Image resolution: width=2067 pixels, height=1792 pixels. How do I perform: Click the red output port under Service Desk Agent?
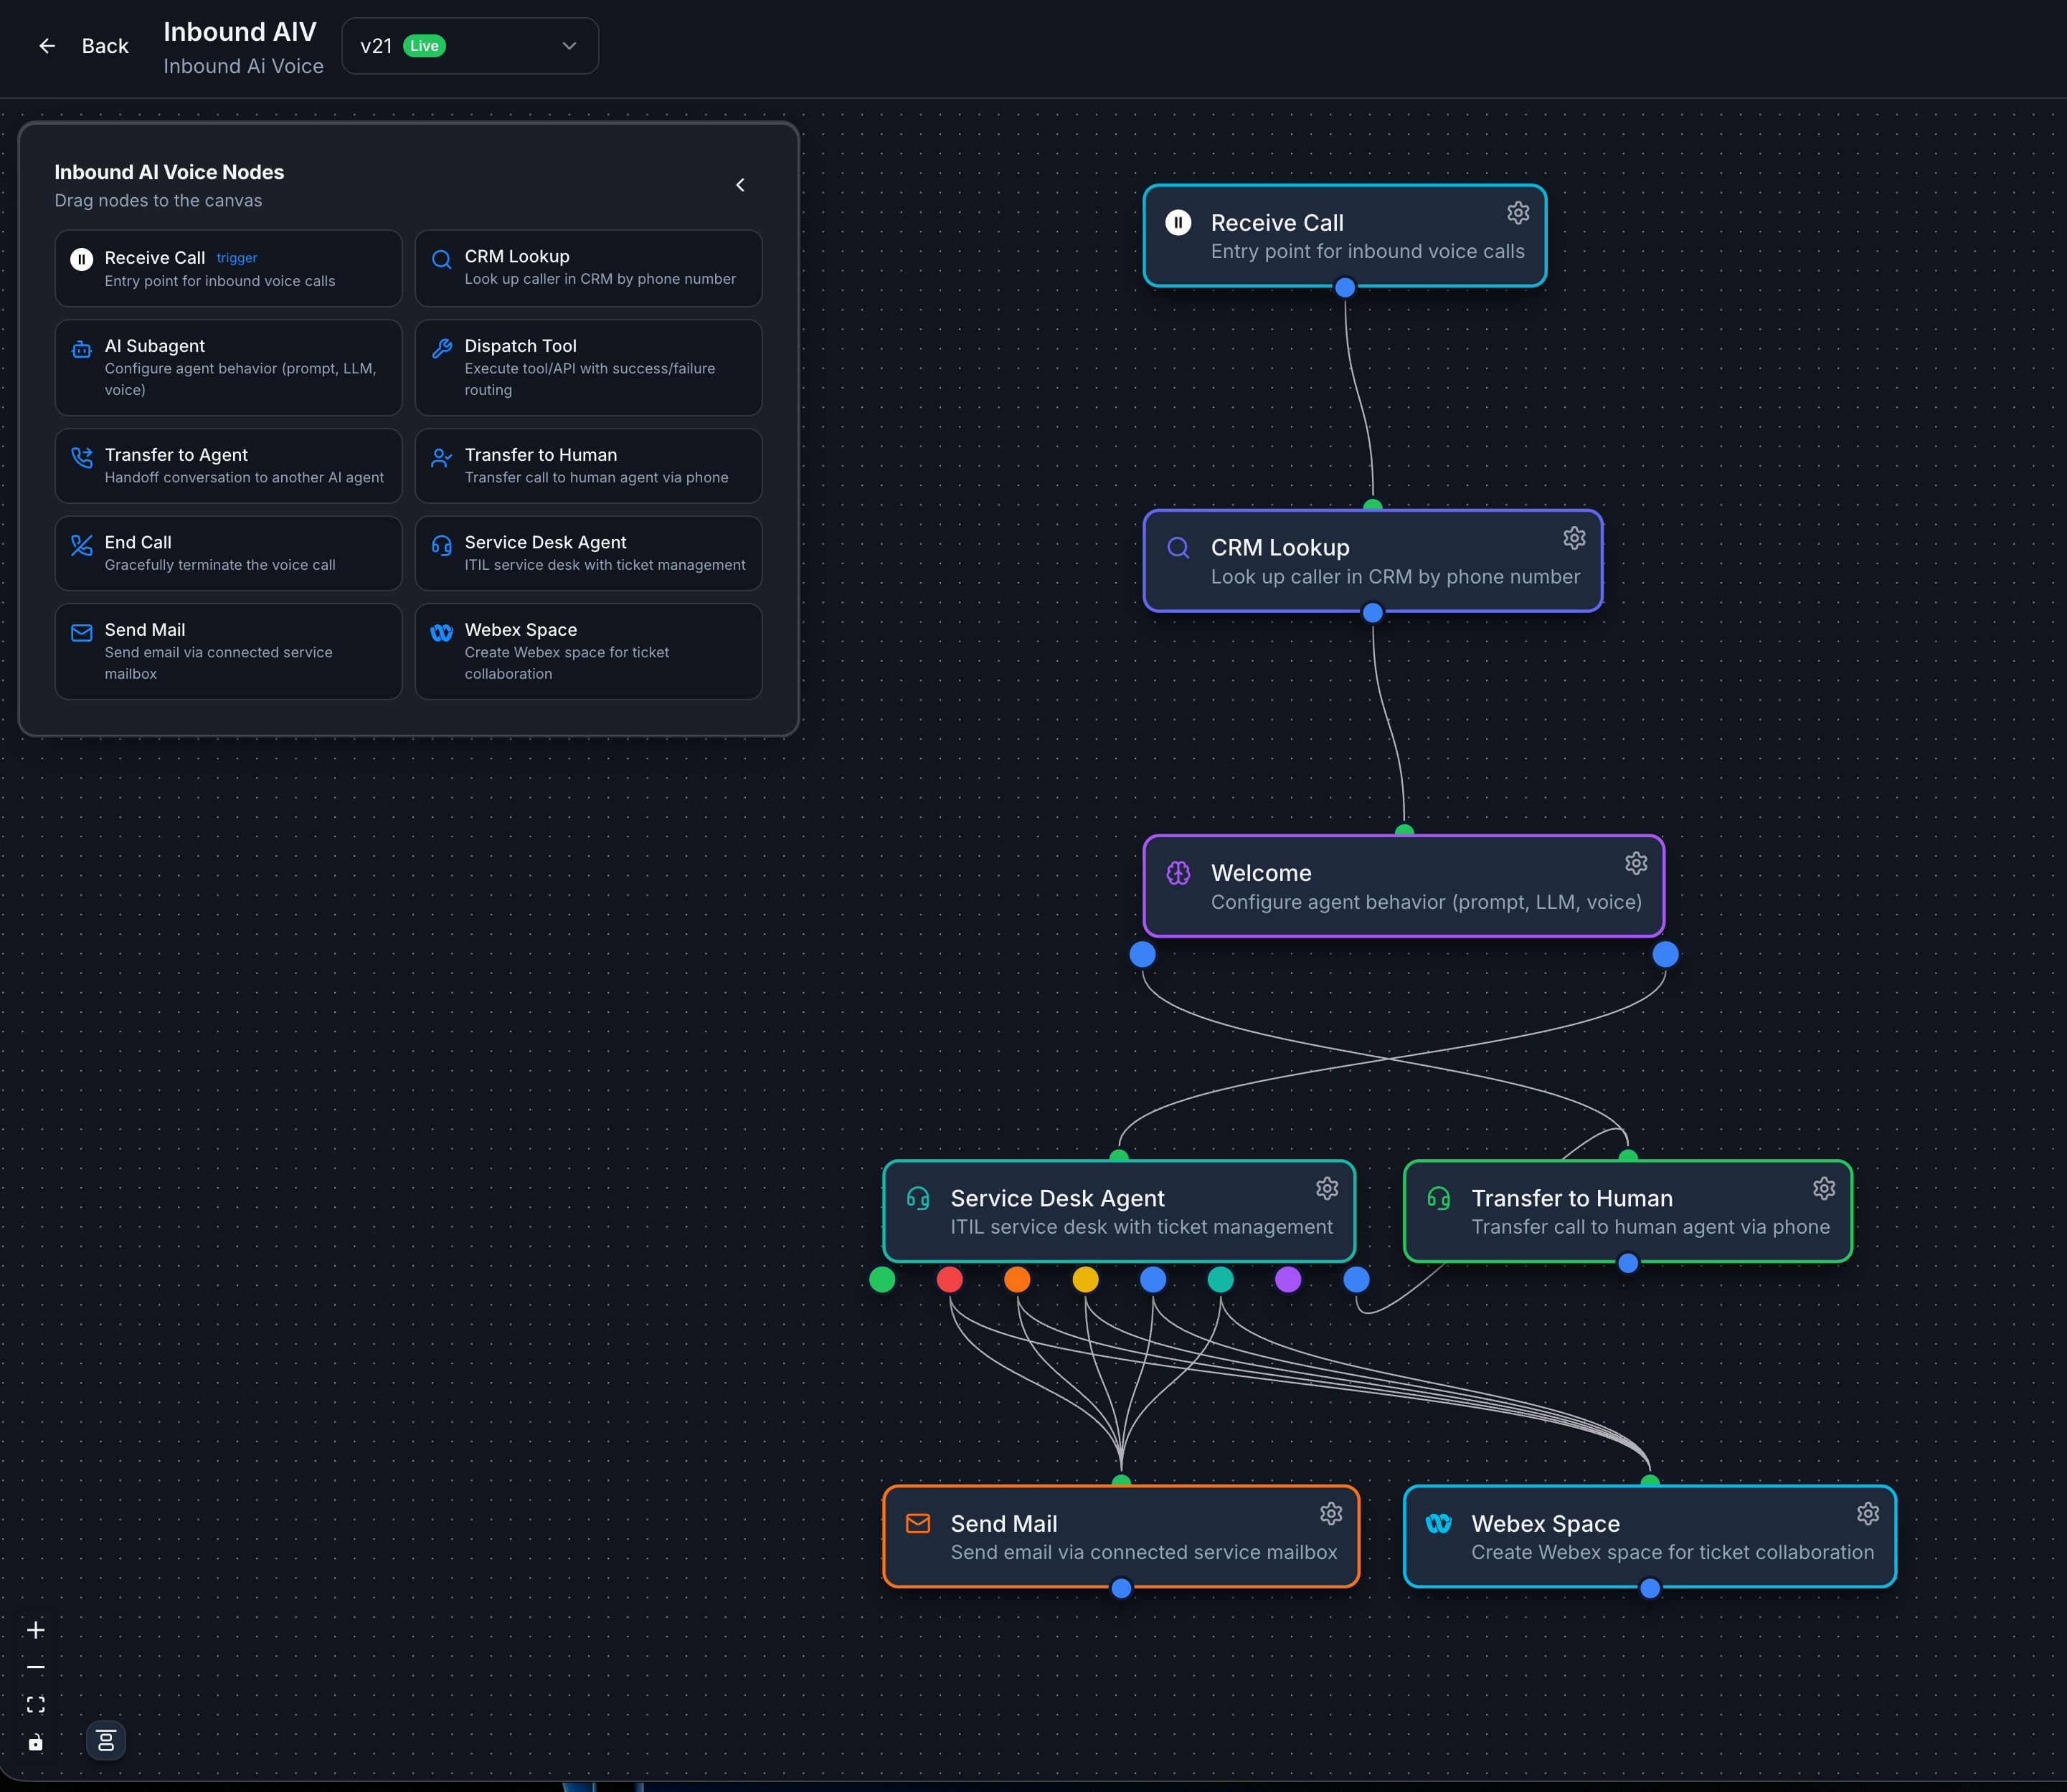tap(950, 1279)
